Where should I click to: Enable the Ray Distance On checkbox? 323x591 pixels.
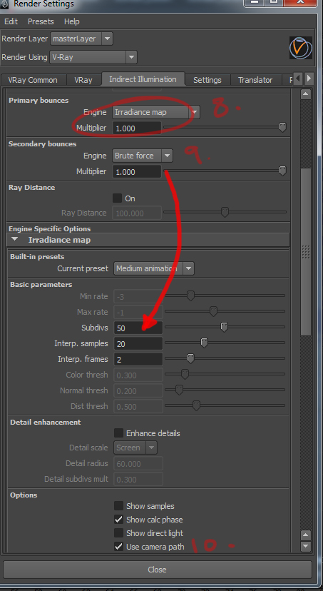(118, 198)
